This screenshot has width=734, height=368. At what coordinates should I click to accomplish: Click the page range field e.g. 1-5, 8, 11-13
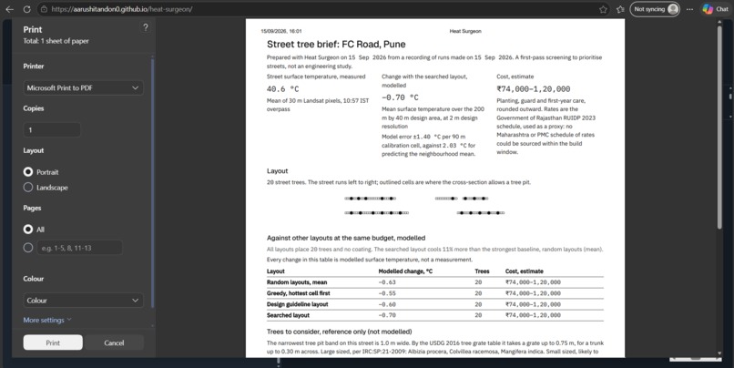[x=79, y=248]
